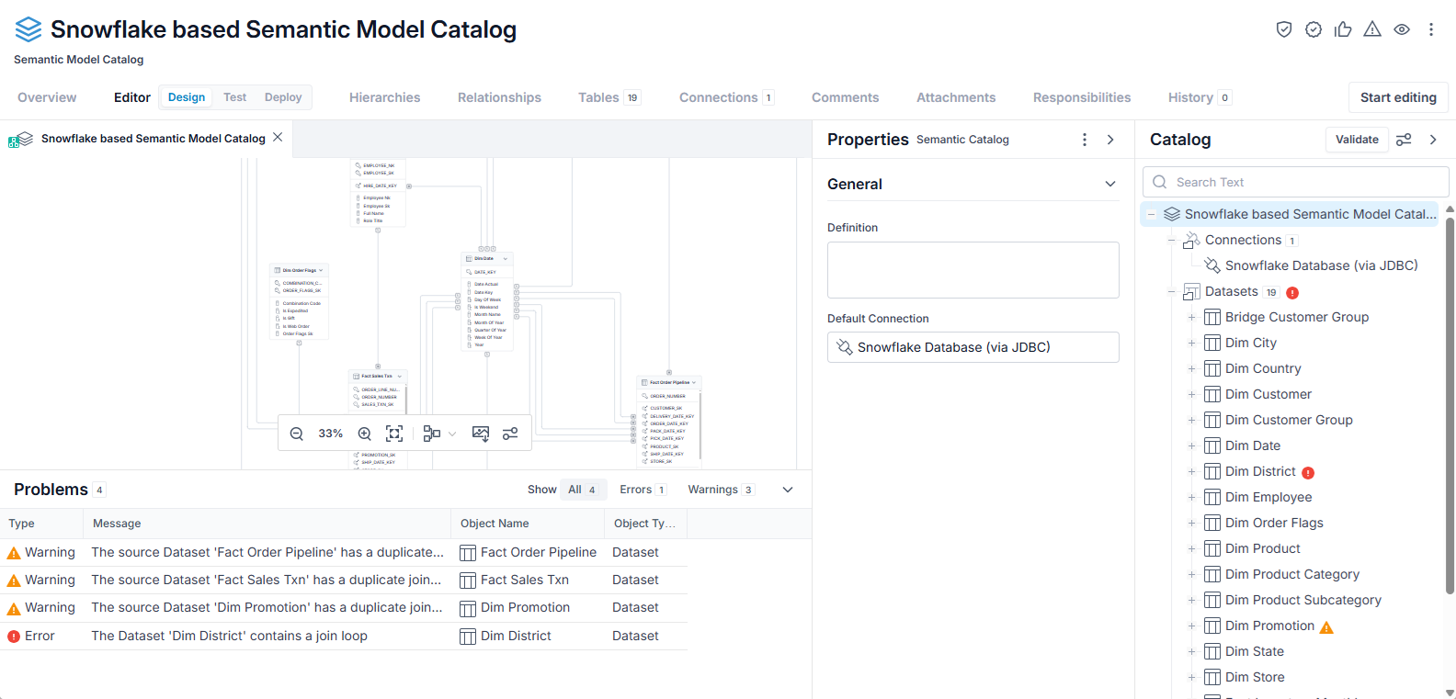This screenshot has width=1456, height=699.
Task: Collapse the root catalog tree node
Action: (x=1151, y=214)
